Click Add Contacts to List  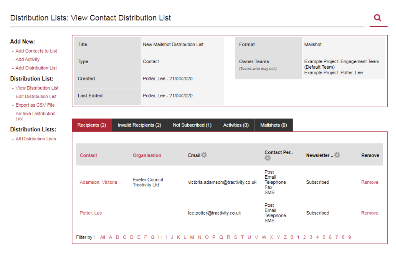point(35,51)
